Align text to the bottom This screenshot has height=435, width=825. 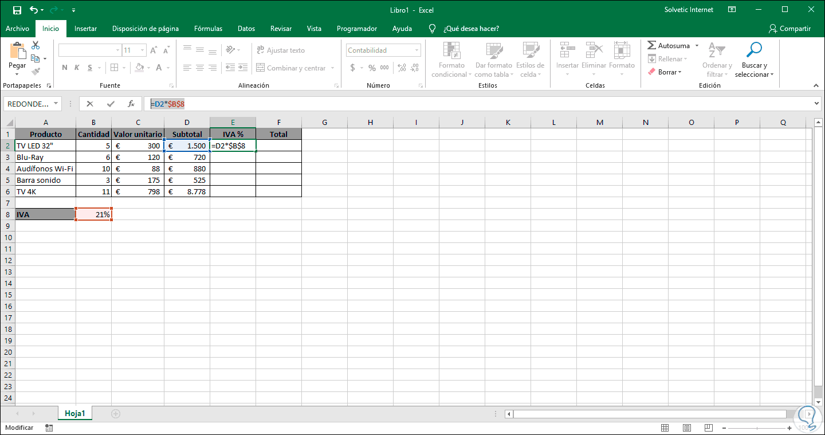(x=213, y=50)
